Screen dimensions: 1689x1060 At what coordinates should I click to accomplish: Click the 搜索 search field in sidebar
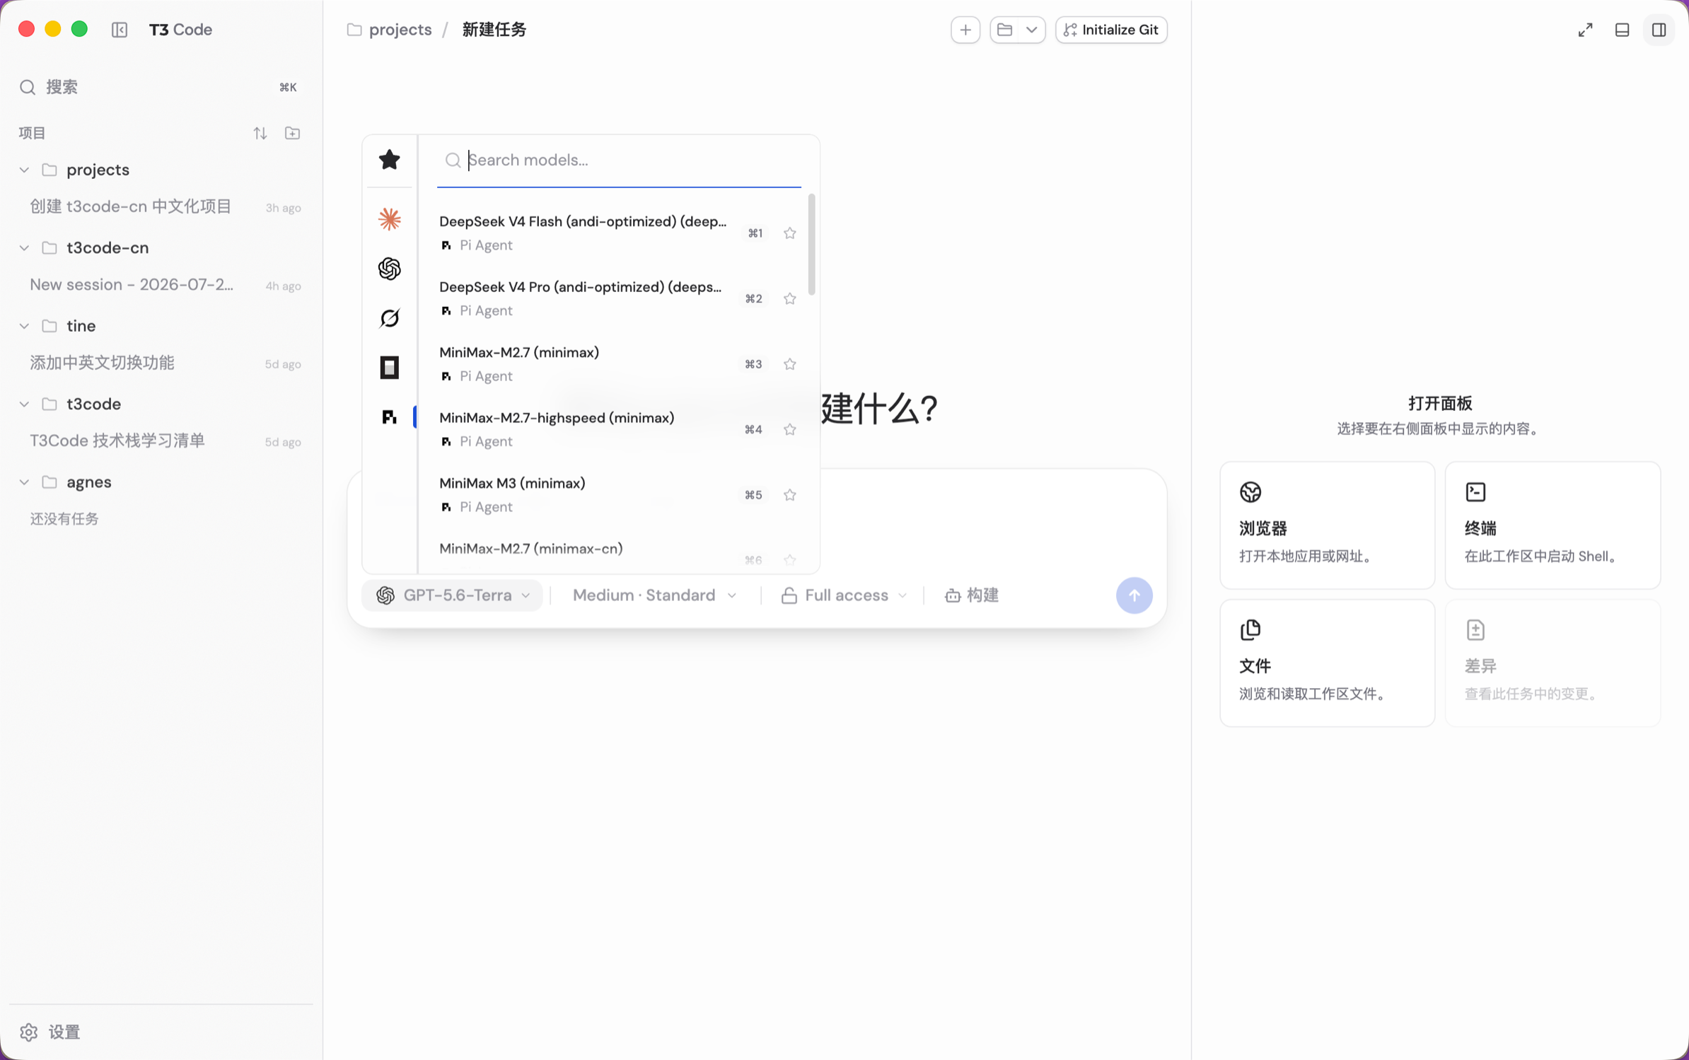(x=161, y=87)
